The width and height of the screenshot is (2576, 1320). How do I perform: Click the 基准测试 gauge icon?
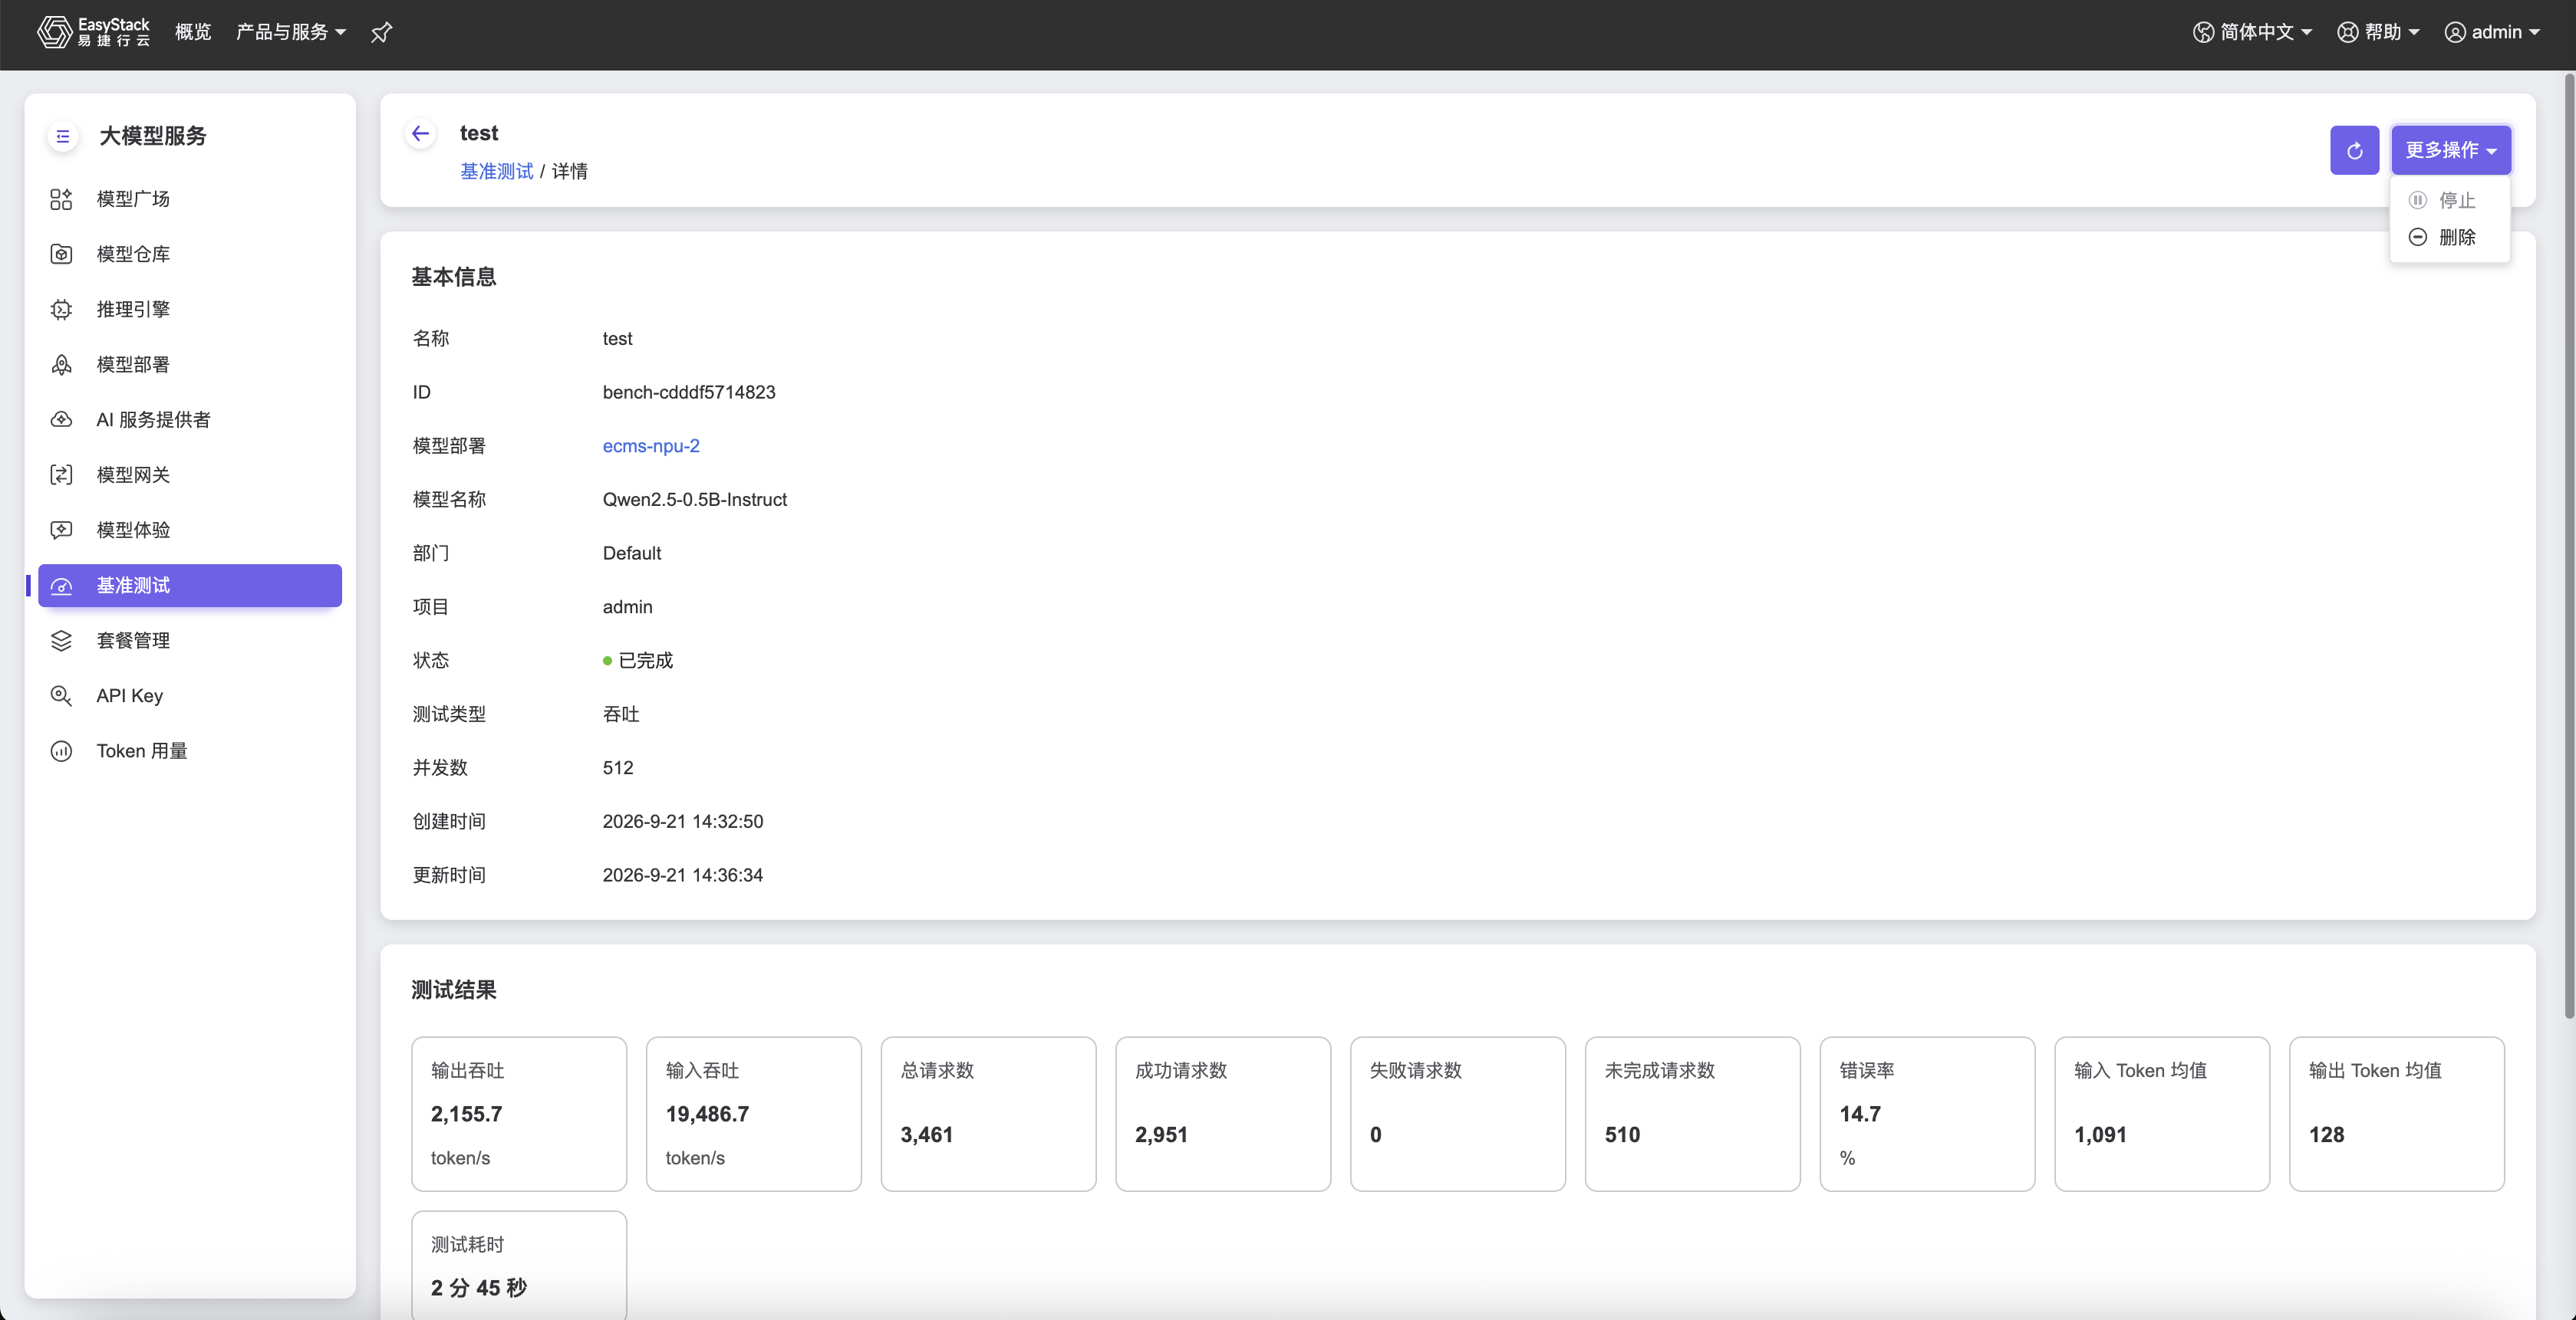(x=61, y=586)
